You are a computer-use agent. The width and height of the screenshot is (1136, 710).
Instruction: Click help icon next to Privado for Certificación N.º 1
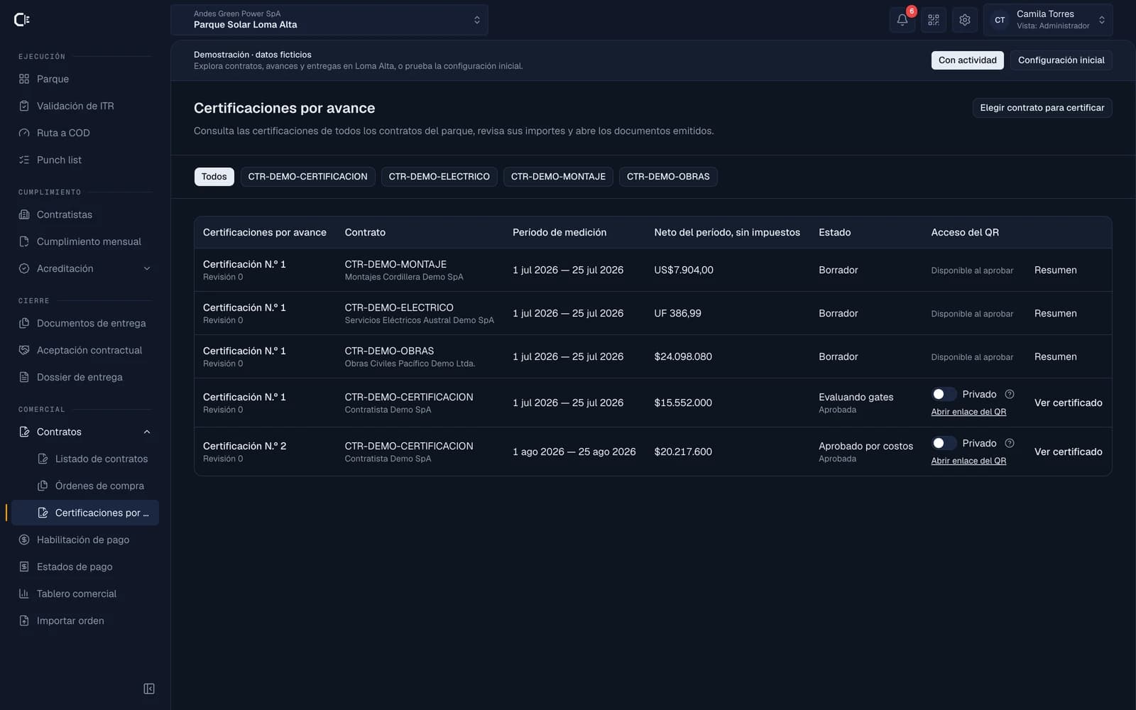point(1010,394)
